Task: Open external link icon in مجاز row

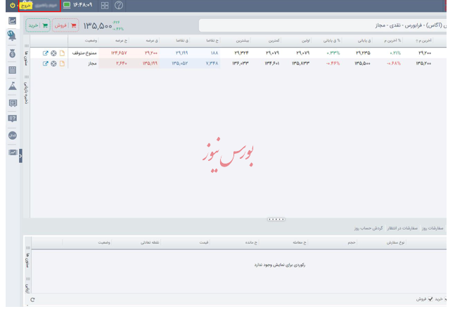Action: [x=45, y=63]
